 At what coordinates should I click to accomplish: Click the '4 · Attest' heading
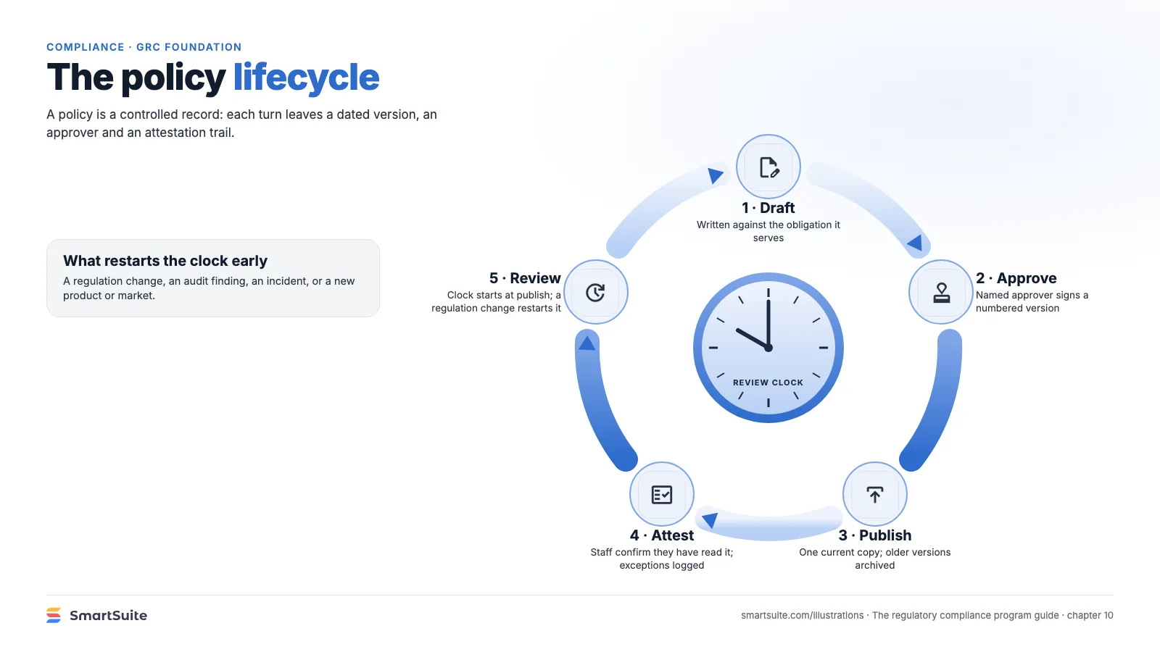click(x=662, y=535)
